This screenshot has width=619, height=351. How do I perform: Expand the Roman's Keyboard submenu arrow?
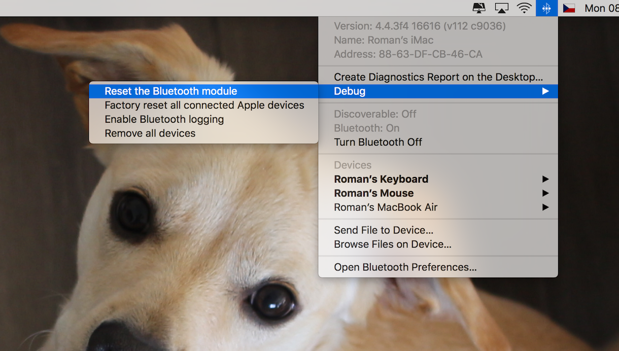545,179
